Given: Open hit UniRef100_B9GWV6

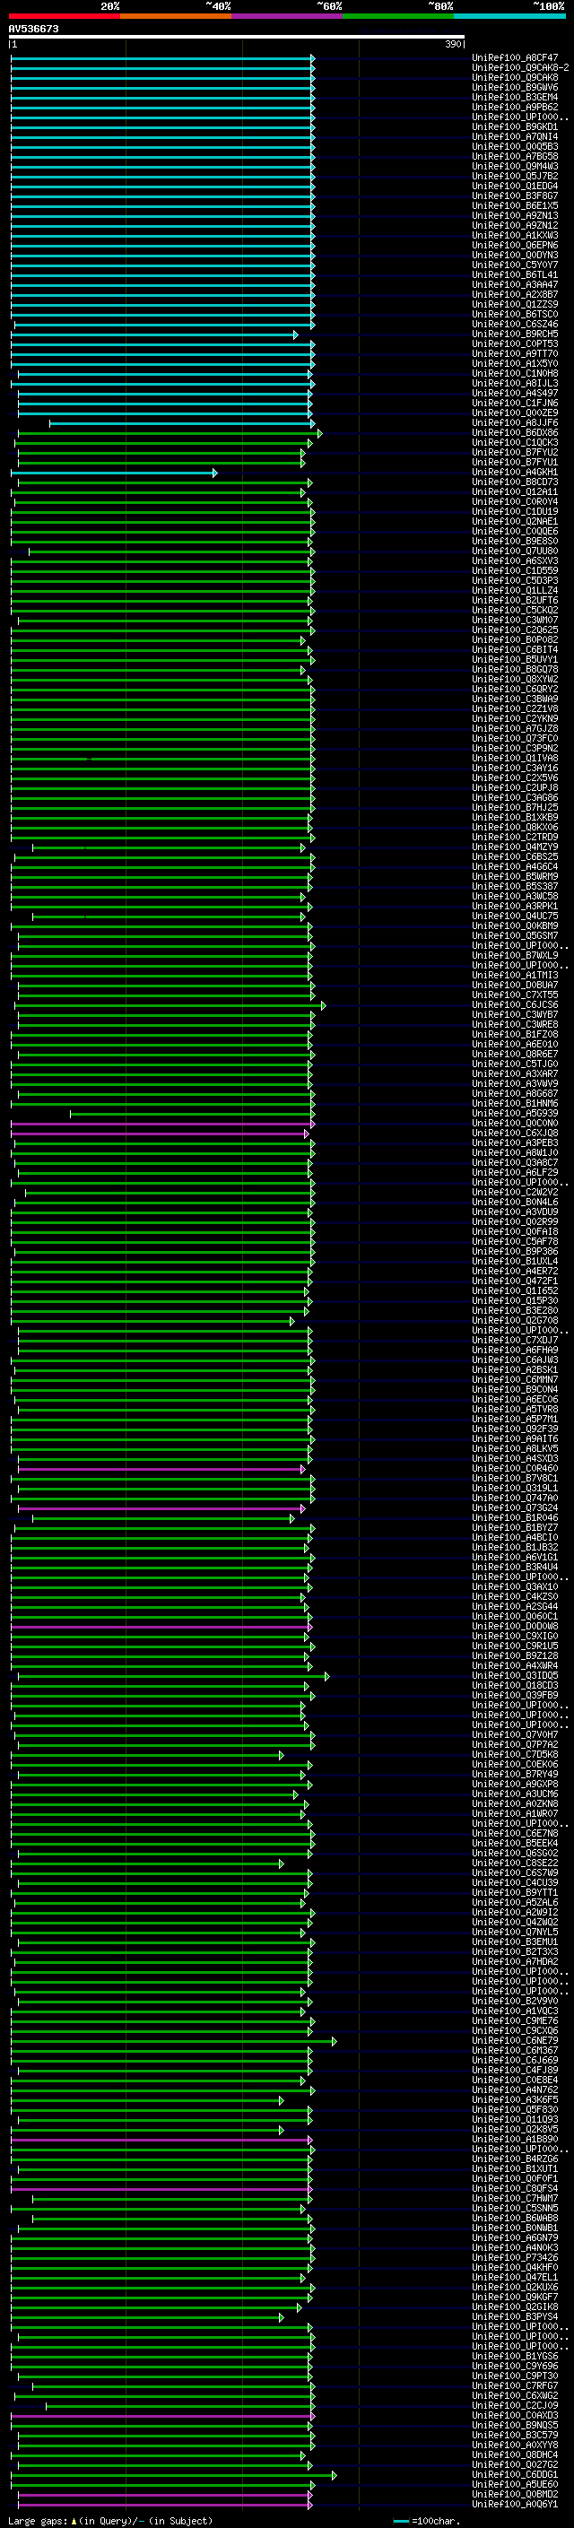Looking at the screenshot, I should click(515, 87).
